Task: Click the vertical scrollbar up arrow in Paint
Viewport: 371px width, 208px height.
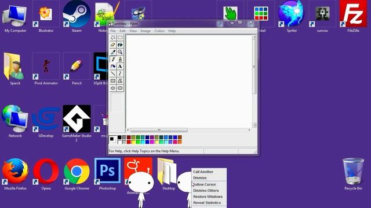Action: 254,37
